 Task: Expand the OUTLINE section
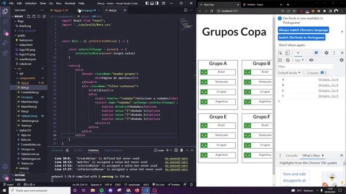(19, 175)
